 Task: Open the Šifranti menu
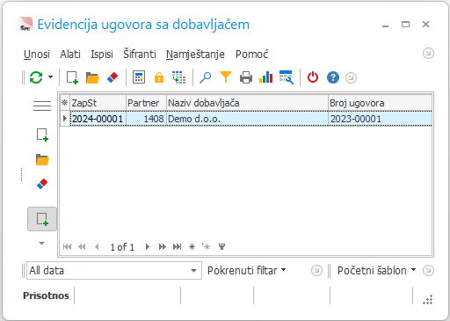[140, 54]
